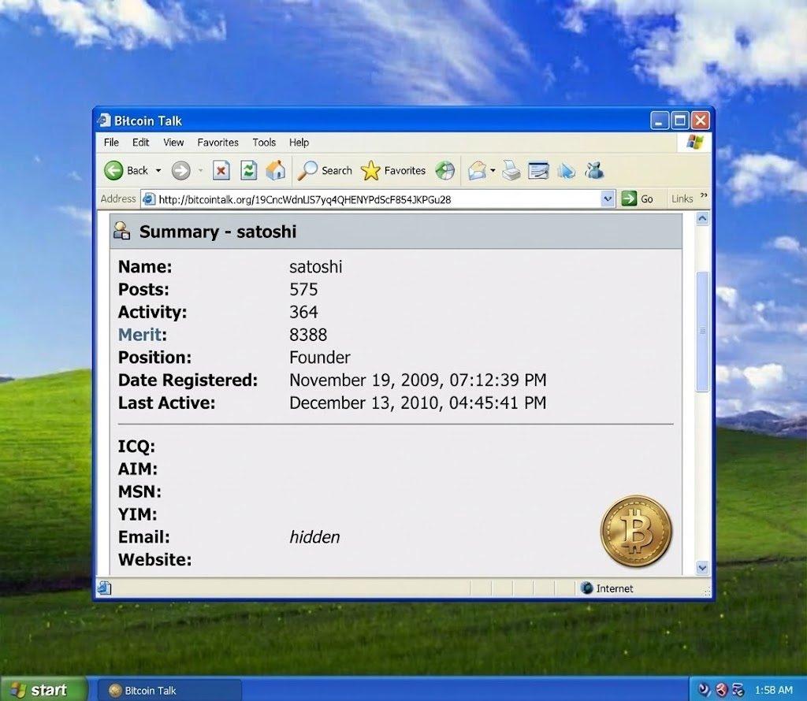
Task: Click the Activity value 364
Action: pyautogui.click(x=303, y=312)
